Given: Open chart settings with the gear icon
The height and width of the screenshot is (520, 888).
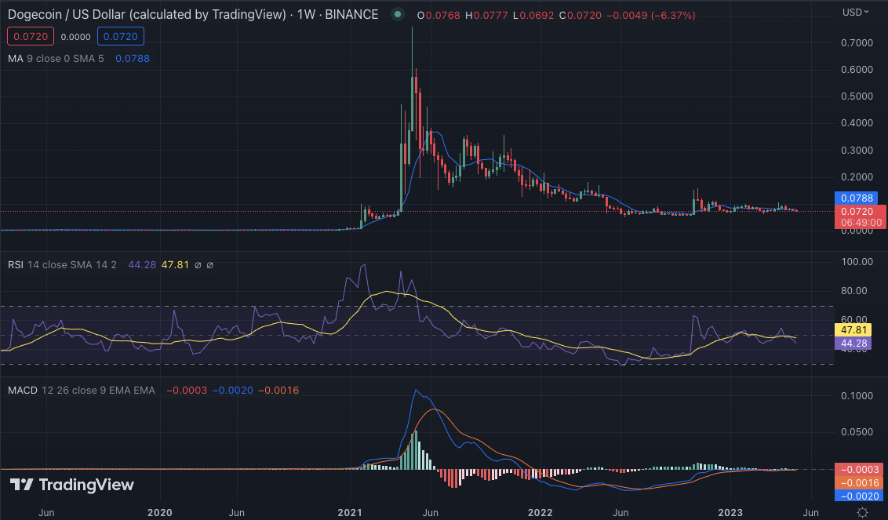Looking at the screenshot, I should 862,512.
